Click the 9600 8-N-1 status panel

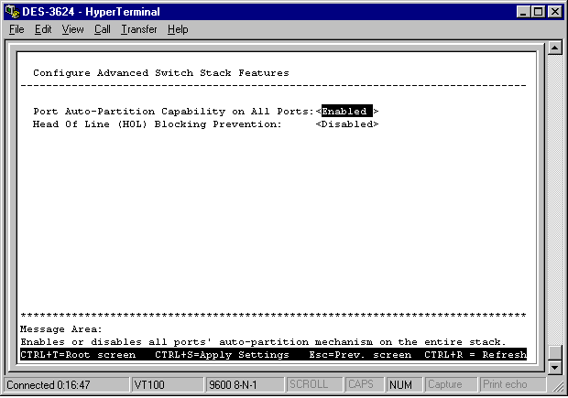(x=242, y=385)
